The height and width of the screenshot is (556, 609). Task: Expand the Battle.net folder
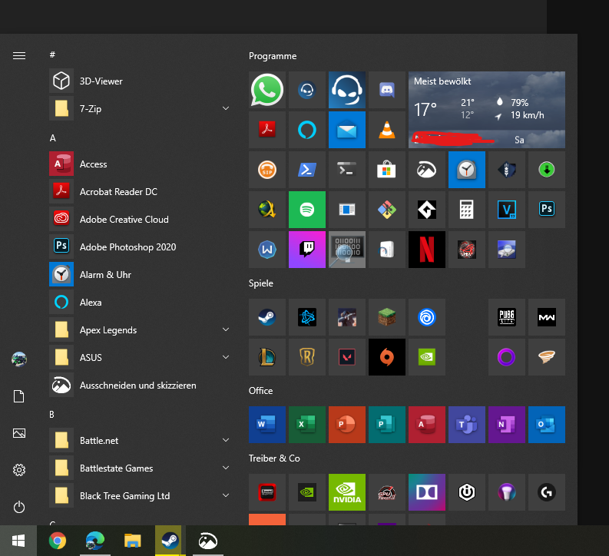click(226, 440)
